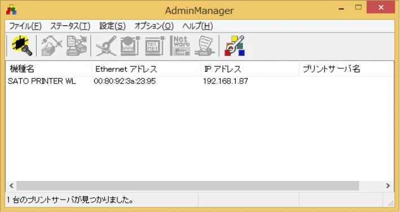
Task: Click the grayed document report toolbar icon
Action: point(205,46)
